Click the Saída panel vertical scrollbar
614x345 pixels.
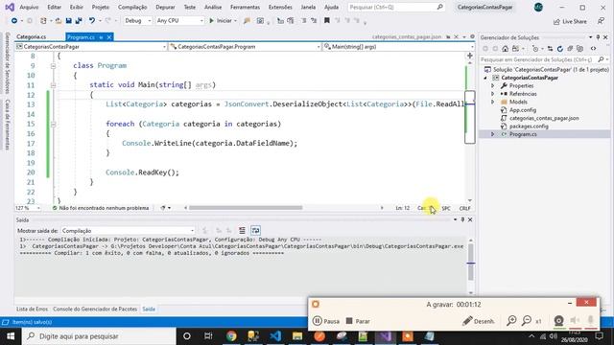(x=471, y=262)
